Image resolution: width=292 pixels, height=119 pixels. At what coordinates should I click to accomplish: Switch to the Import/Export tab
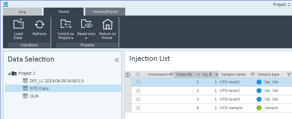[105, 12]
